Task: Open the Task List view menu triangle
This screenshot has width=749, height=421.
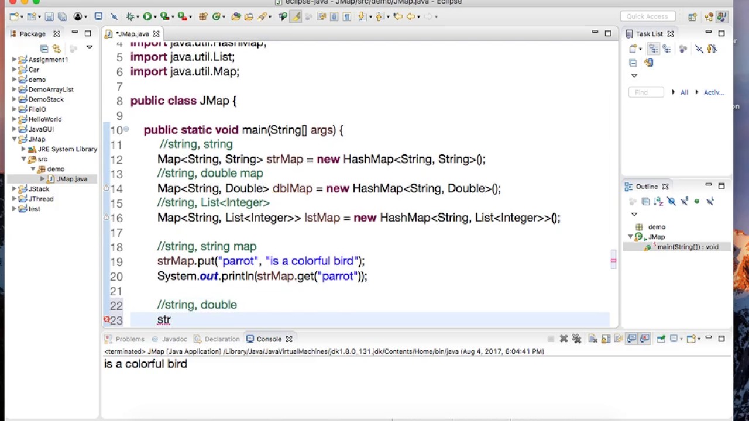Action: [x=634, y=75]
